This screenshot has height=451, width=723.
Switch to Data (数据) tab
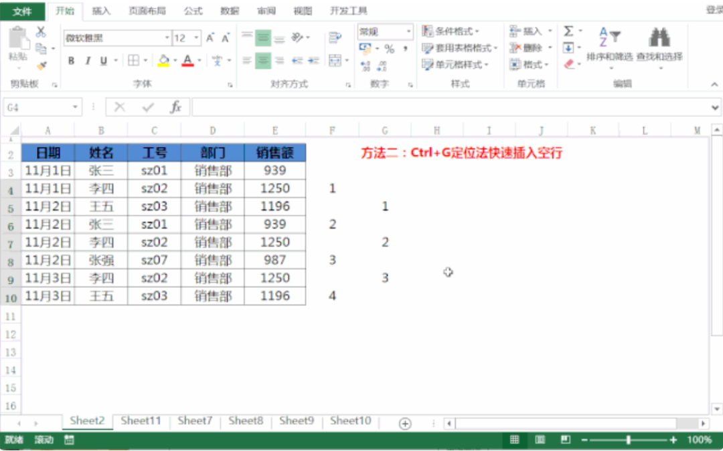click(229, 11)
